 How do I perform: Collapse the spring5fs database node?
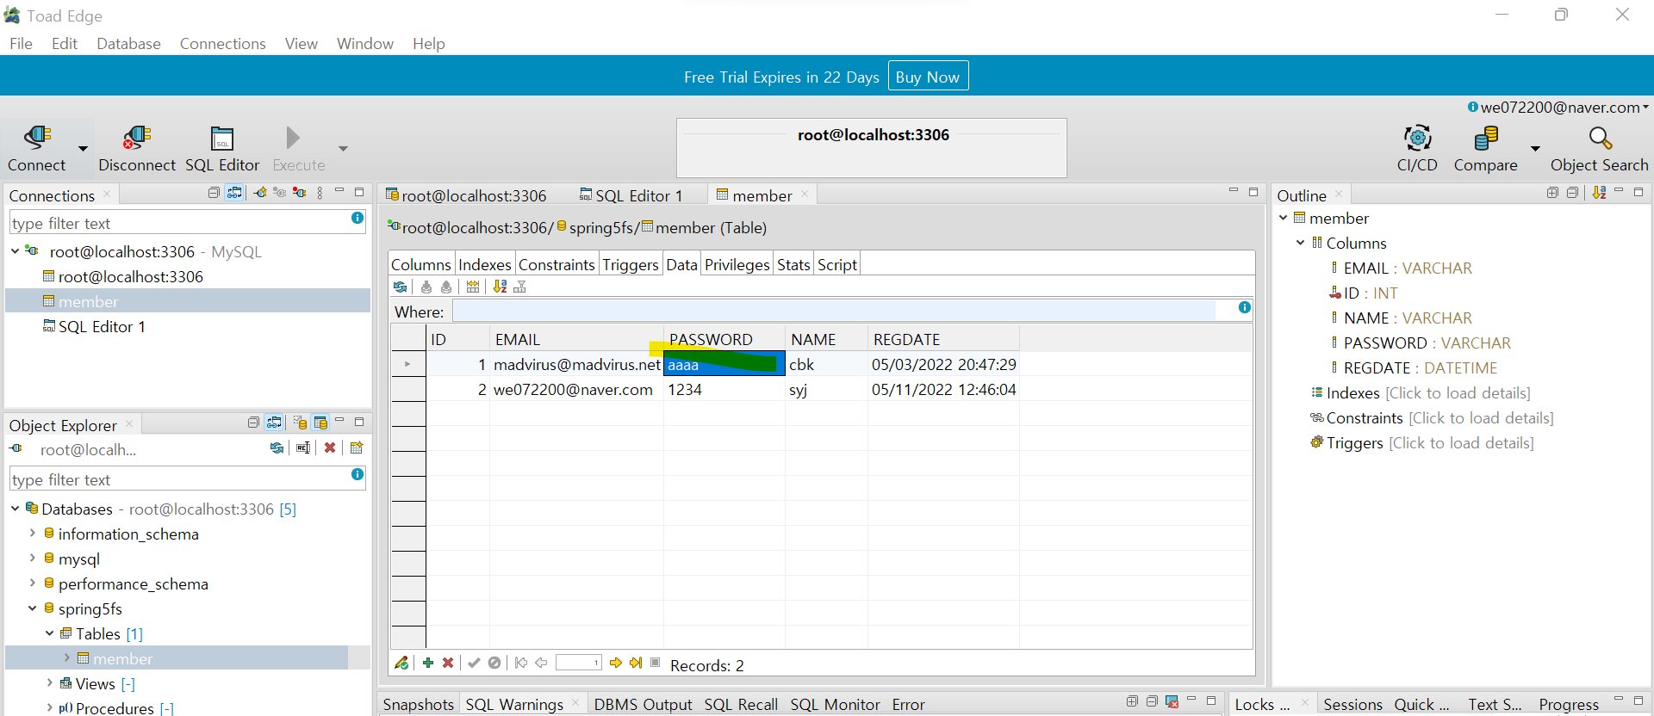[x=33, y=608]
